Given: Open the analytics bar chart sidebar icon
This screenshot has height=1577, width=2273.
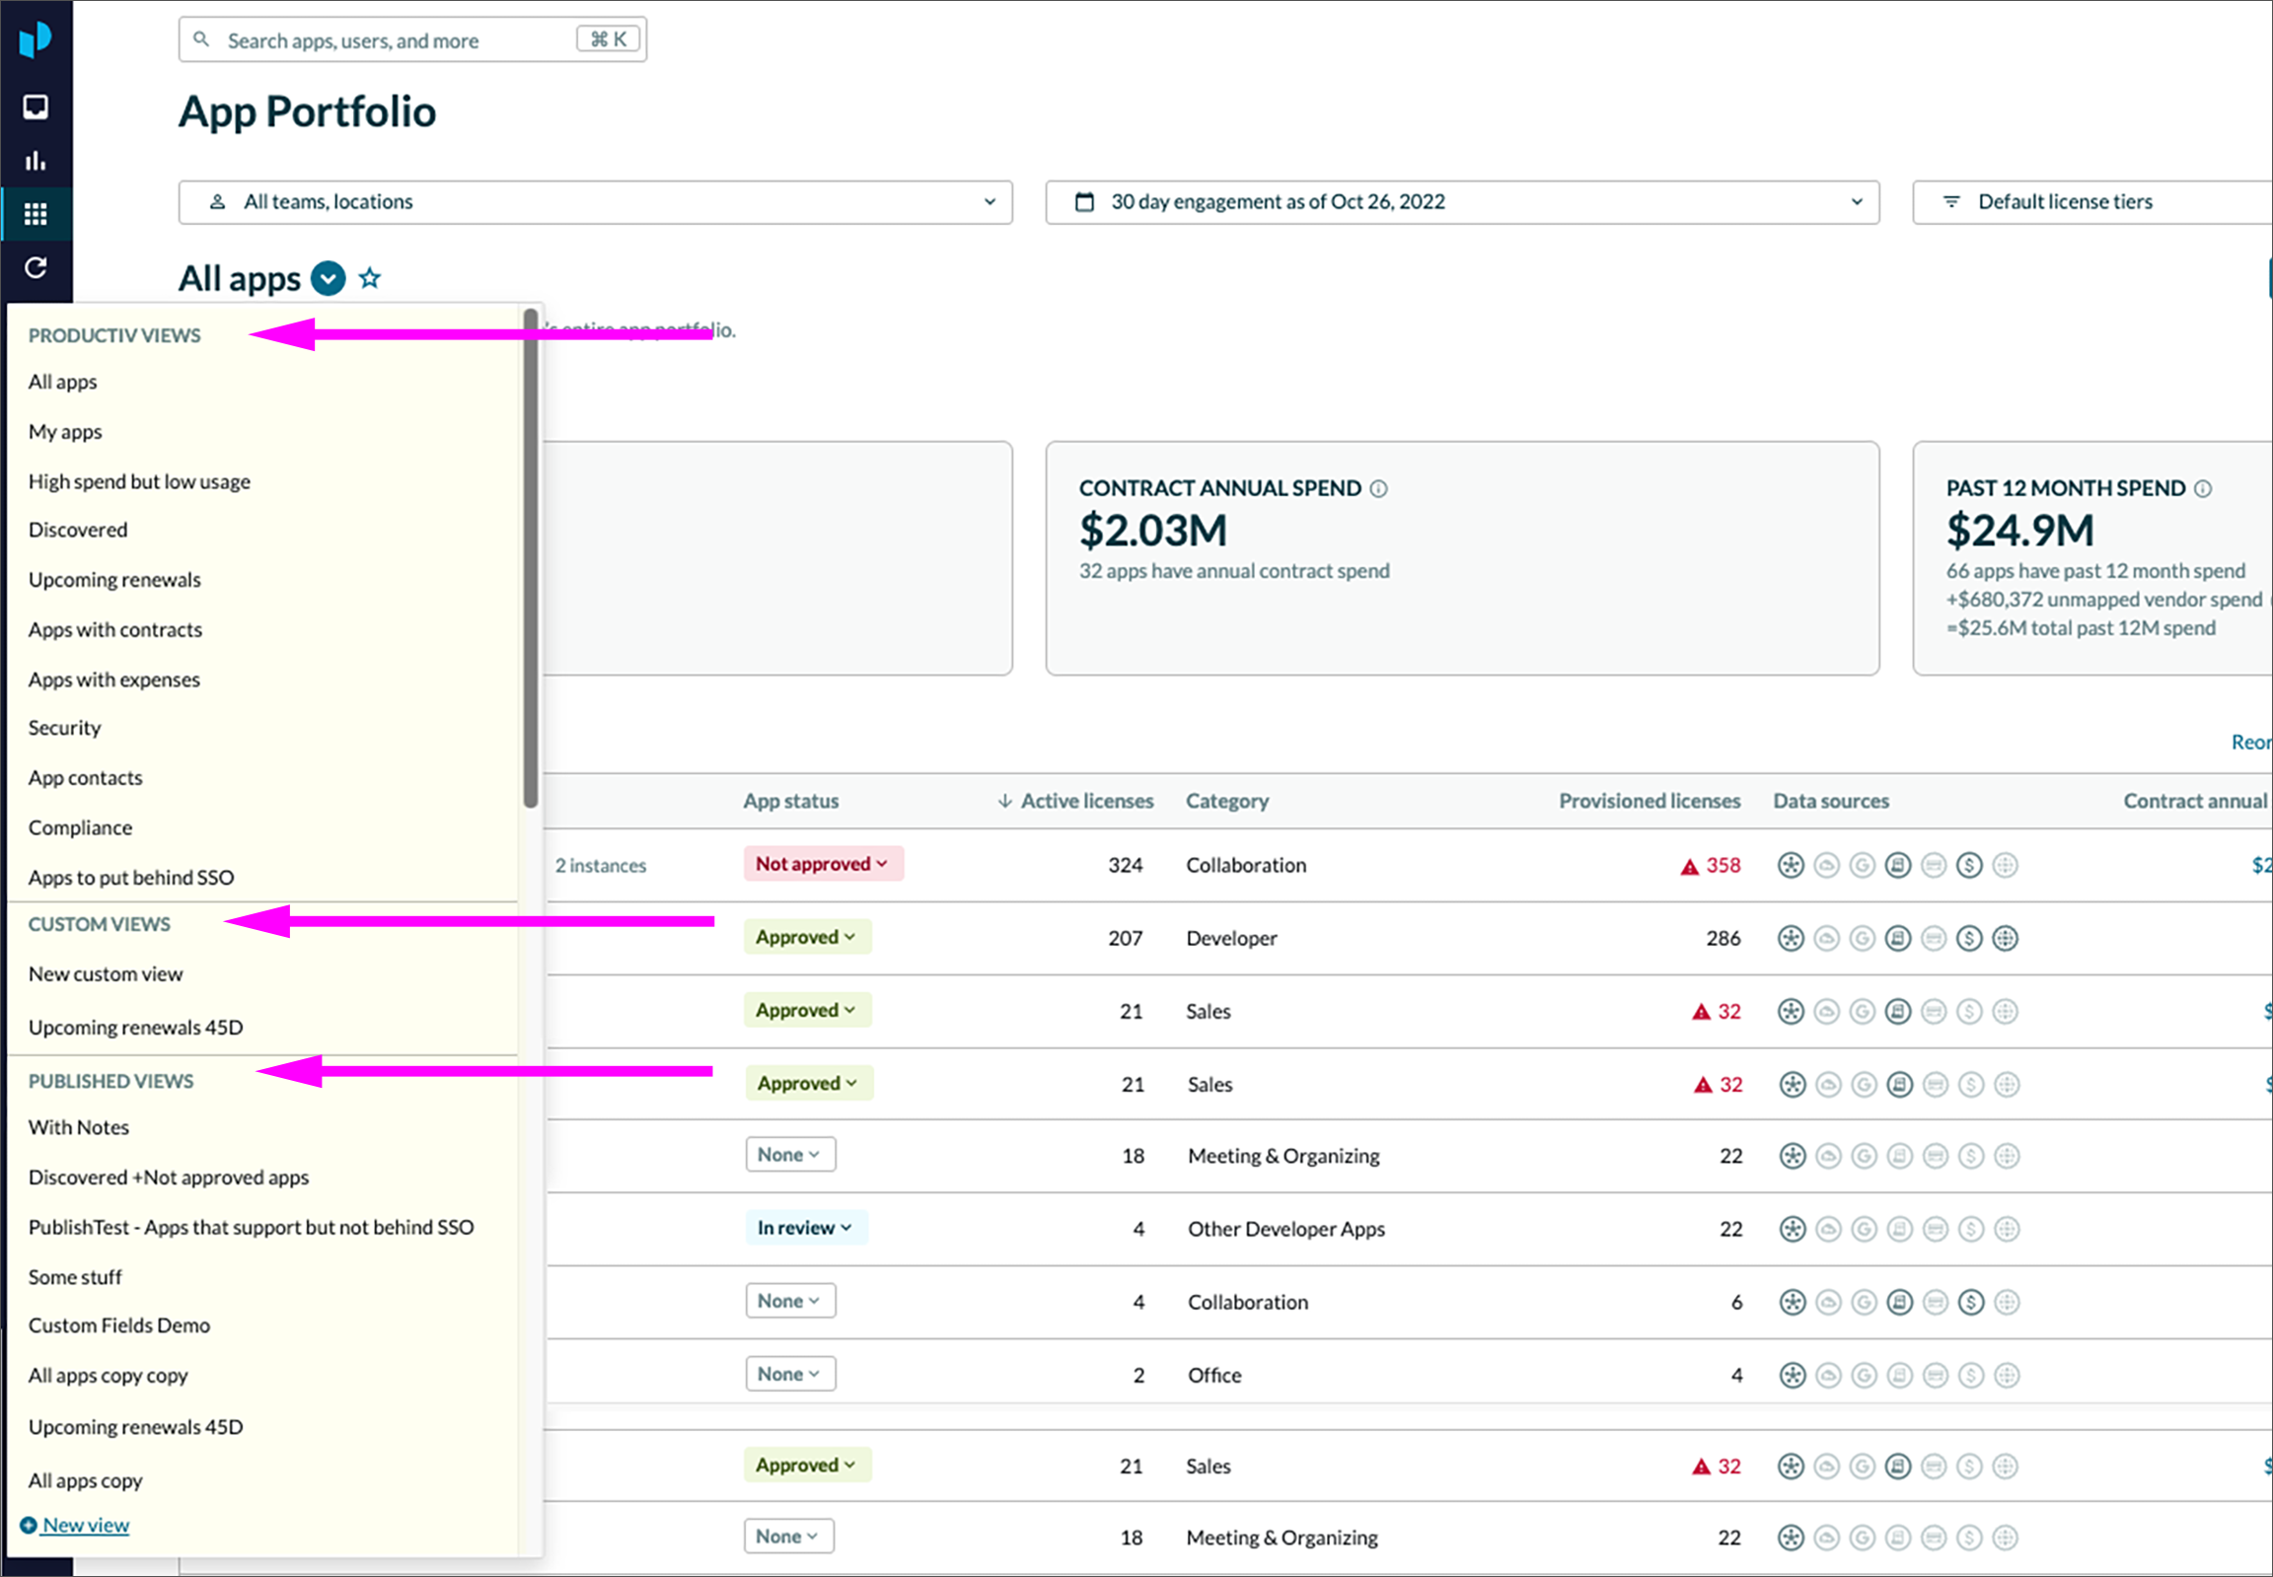Looking at the screenshot, I should pos(37,160).
